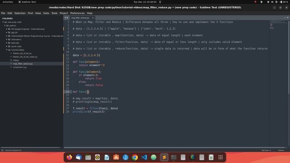Viewport: 290px width, 163px height.
Task: Expand the 'DS Google Engineer - Freecodecamp' folder
Action: tap(7, 29)
